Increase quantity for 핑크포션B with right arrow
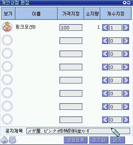Viewport: 133px width, 145px height. pyautogui.click(x=126, y=27)
